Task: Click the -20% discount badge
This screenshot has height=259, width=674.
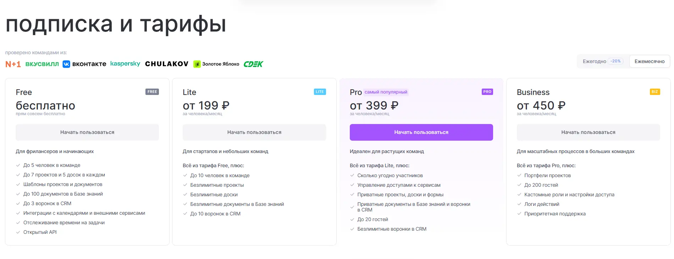Action: (x=615, y=61)
